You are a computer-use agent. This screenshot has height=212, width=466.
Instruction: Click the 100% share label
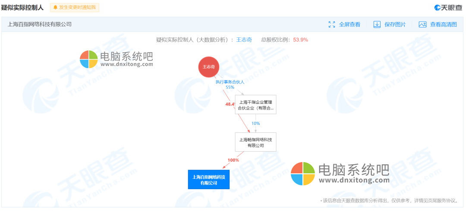[233, 160]
